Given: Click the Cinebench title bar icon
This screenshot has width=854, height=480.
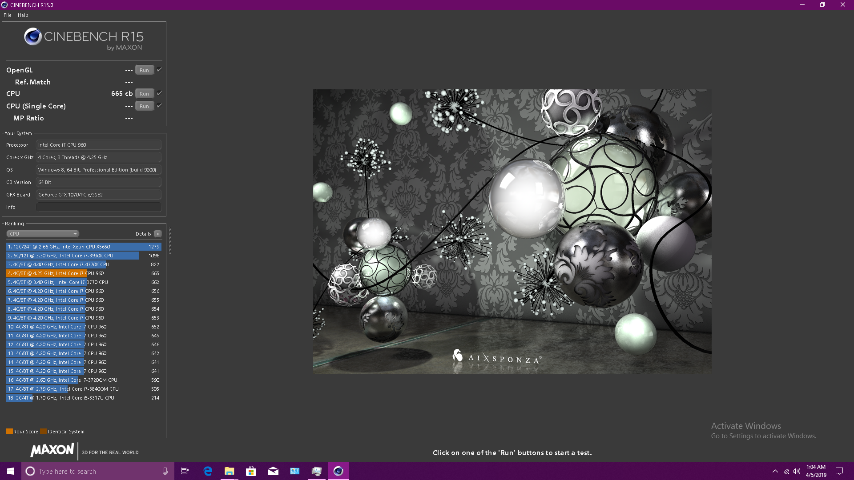Looking at the screenshot, I should (x=4, y=5).
